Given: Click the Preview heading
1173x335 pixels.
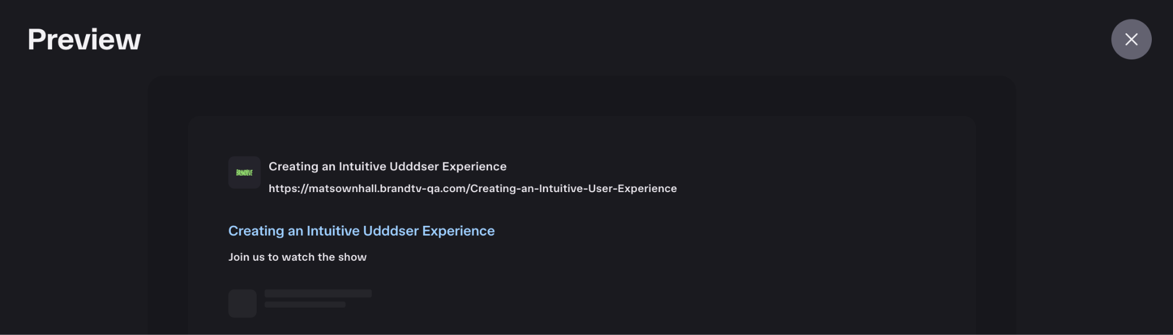Looking at the screenshot, I should click(84, 39).
